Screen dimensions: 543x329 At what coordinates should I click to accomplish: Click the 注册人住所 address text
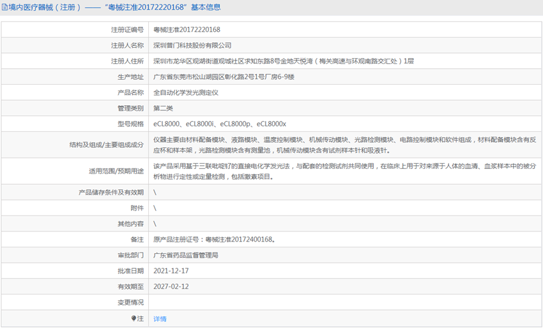pos(284,61)
